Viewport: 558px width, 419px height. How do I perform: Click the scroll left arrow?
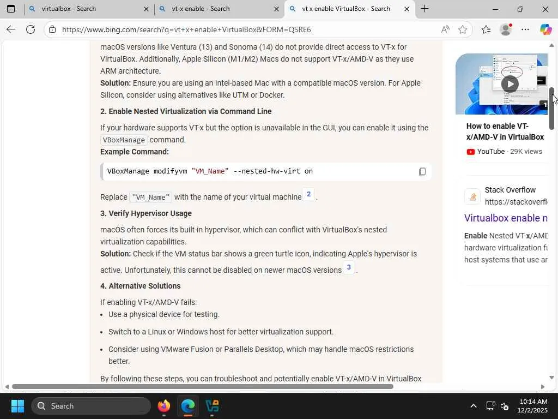click(7, 387)
